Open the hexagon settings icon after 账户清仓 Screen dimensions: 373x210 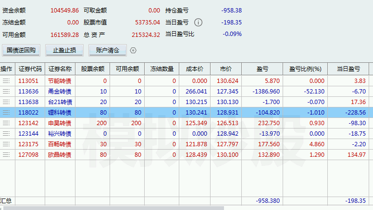tap(133, 50)
